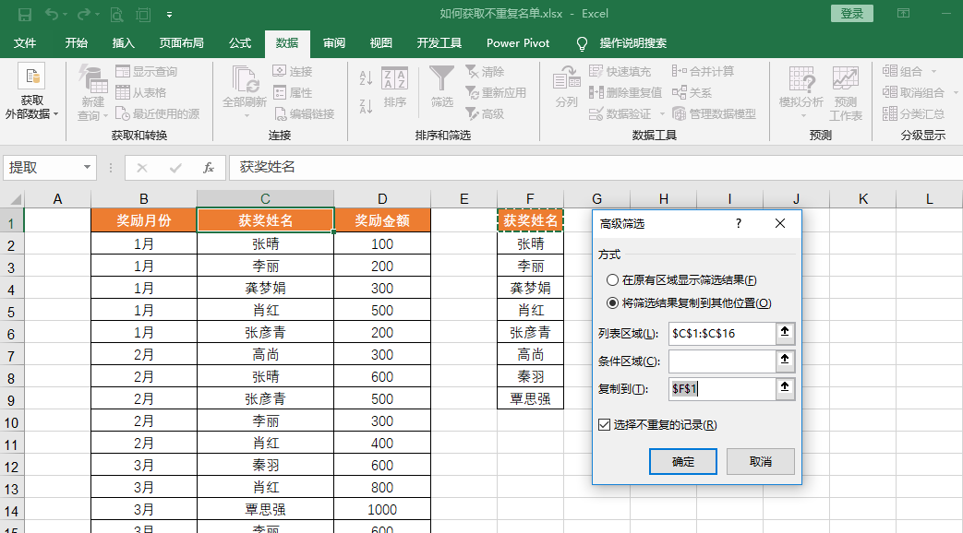Select column C header
This screenshot has height=533, width=963.
pos(265,199)
